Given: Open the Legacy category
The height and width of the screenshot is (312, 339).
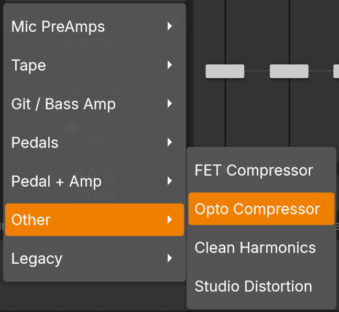Looking at the screenshot, I should click(37, 259).
